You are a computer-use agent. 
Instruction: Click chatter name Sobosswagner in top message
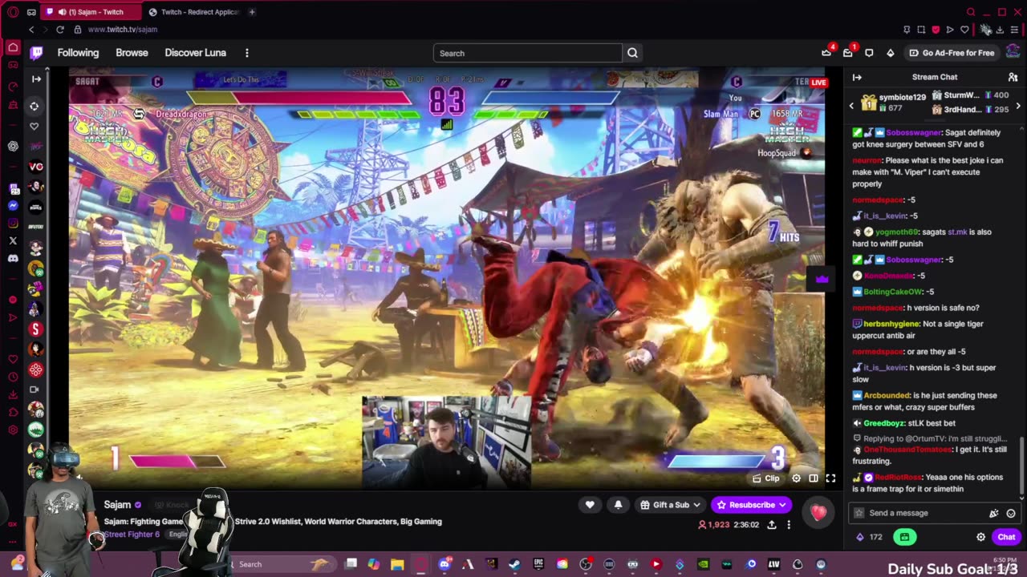tap(914, 132)
